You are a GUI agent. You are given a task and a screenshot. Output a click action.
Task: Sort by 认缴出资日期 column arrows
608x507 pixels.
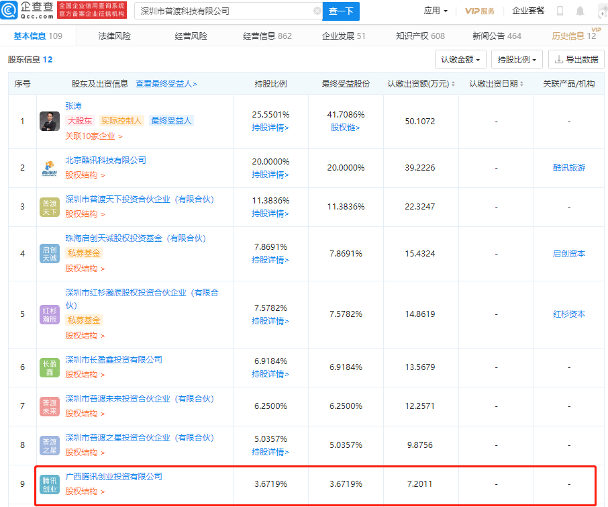[x=521, y=84]
